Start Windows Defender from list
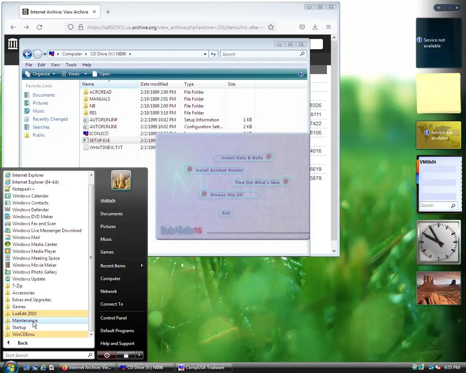Viewport: 466px width, 373px height. (x=31, y=210)
